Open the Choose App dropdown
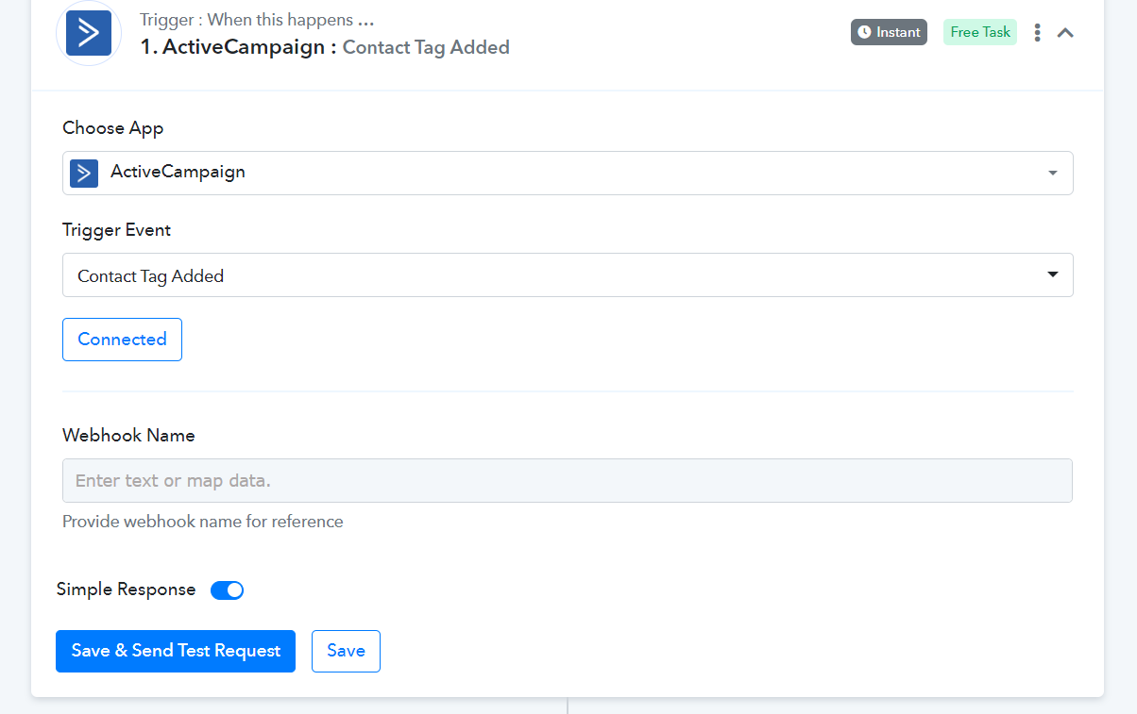The image size is (1137, 714). [x=568, y=173]
